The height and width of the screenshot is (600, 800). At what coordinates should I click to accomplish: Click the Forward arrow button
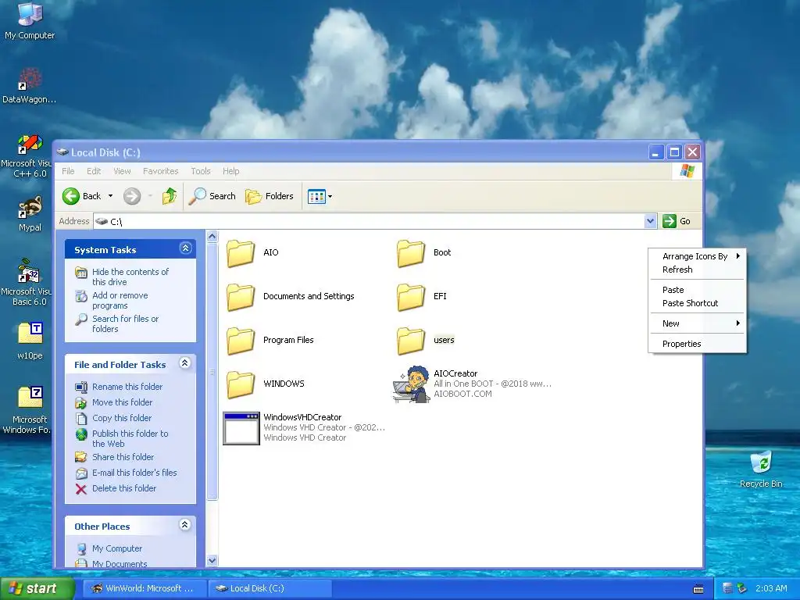(131, 196)
